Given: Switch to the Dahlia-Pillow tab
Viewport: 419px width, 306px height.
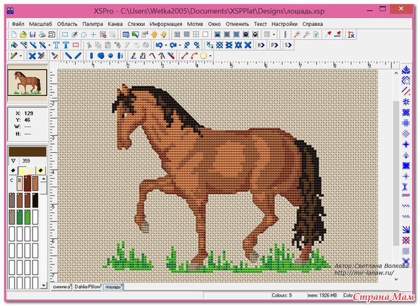Looking at the screenshot, I should 87,286.
